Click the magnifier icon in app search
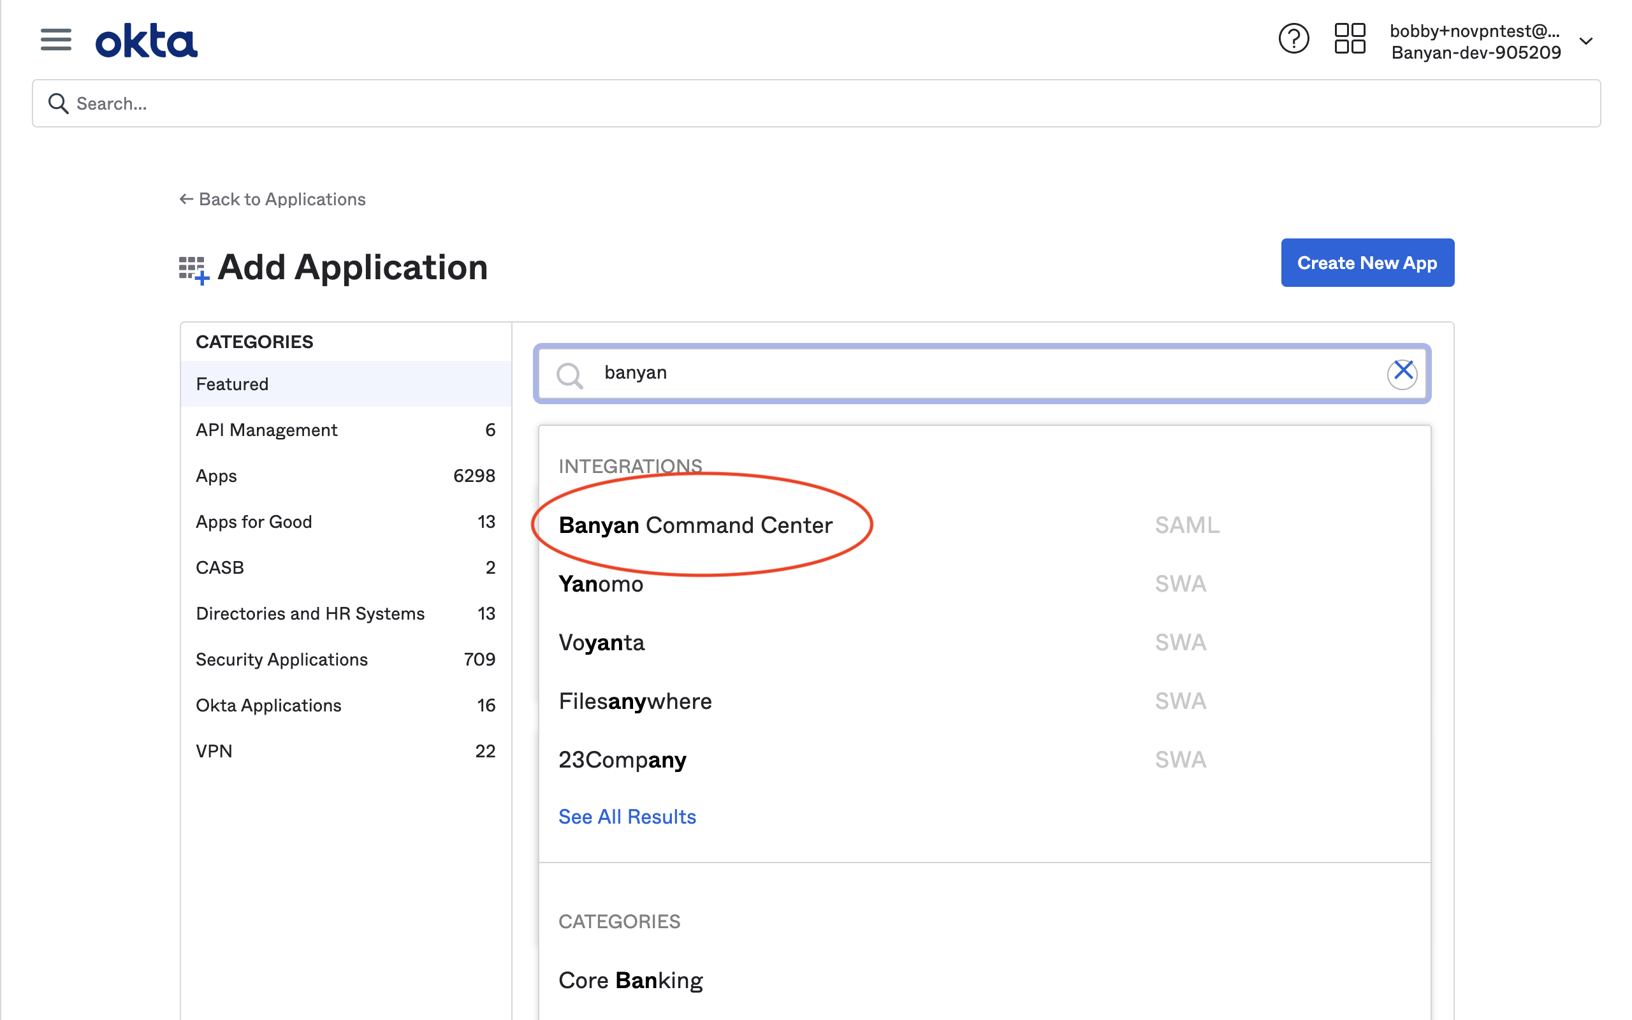 click(570, 375)
